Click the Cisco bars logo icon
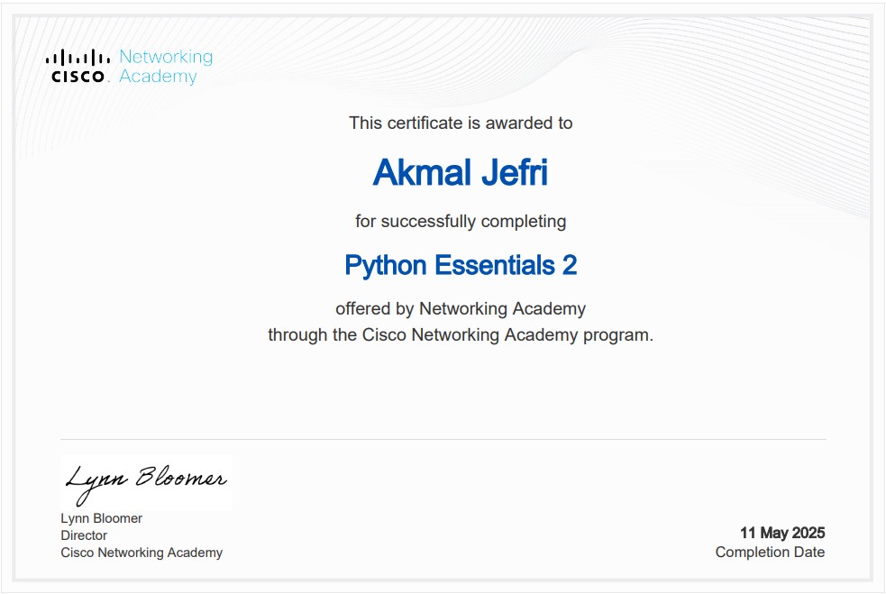Screen dimensions: 886x594 point(78,66)
